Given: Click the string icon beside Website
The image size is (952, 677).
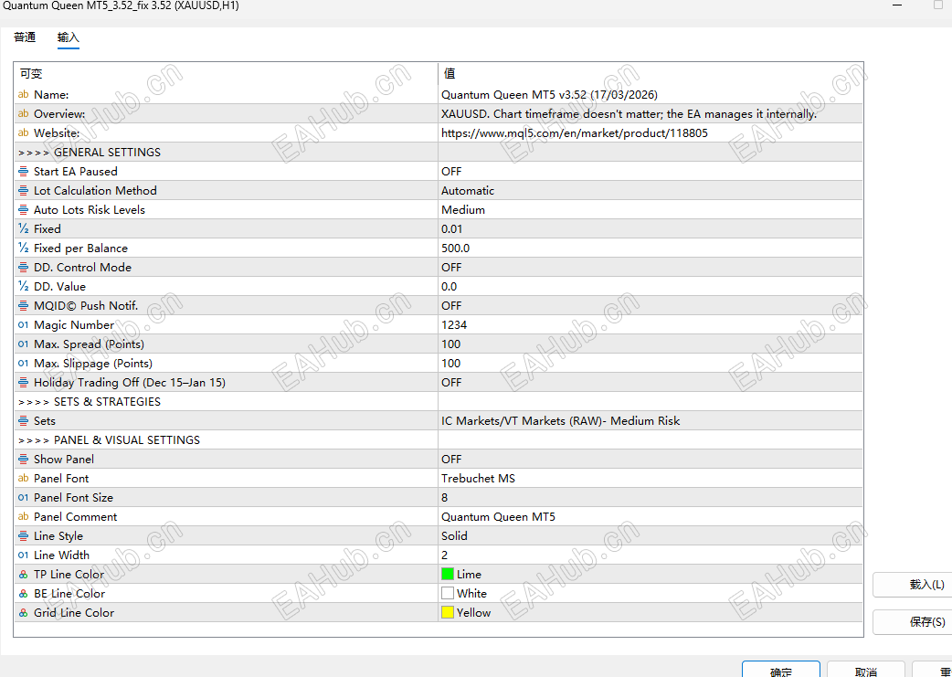Looking at the screenshot, I should tap(23, 133).
